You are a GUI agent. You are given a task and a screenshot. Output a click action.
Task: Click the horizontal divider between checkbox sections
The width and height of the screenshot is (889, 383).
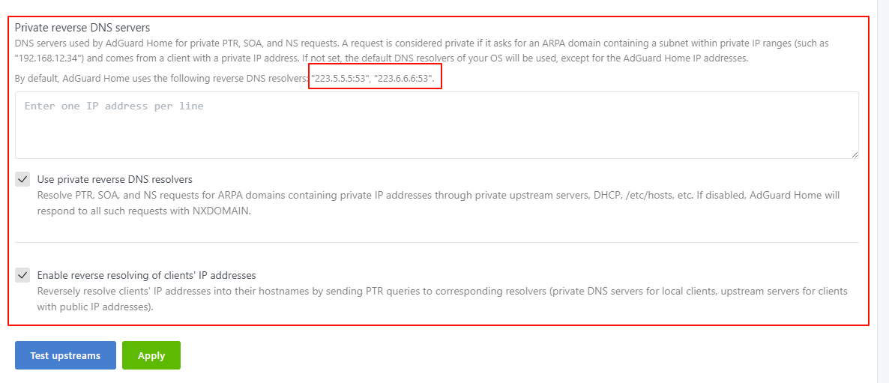coord(436,243)
